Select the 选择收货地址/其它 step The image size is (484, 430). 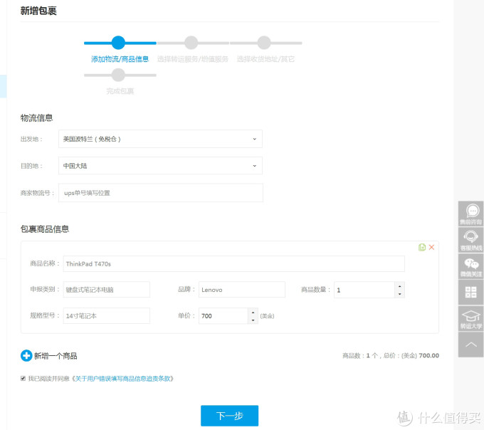[x=264, y=43]
